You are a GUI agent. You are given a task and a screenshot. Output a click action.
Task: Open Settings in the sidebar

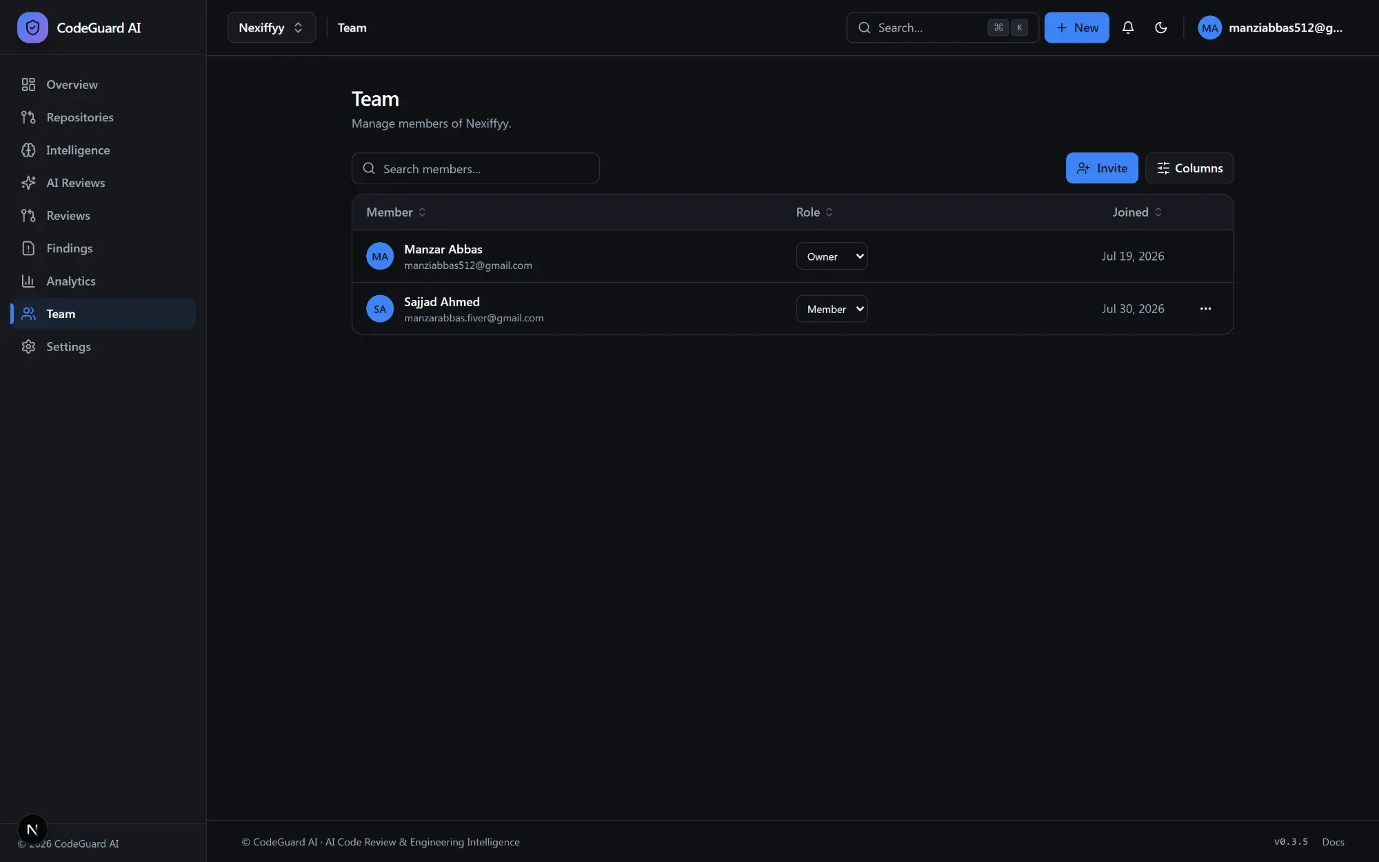pyautogui.click(x=103, y=346)
